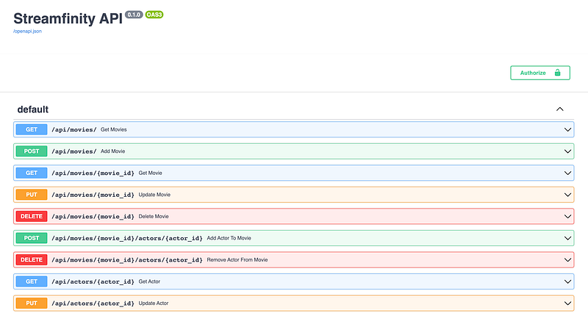588x313 pixels.
Task: Click the DELETE badge for Remove Actor From Movie
Action: tap(32, 260)
